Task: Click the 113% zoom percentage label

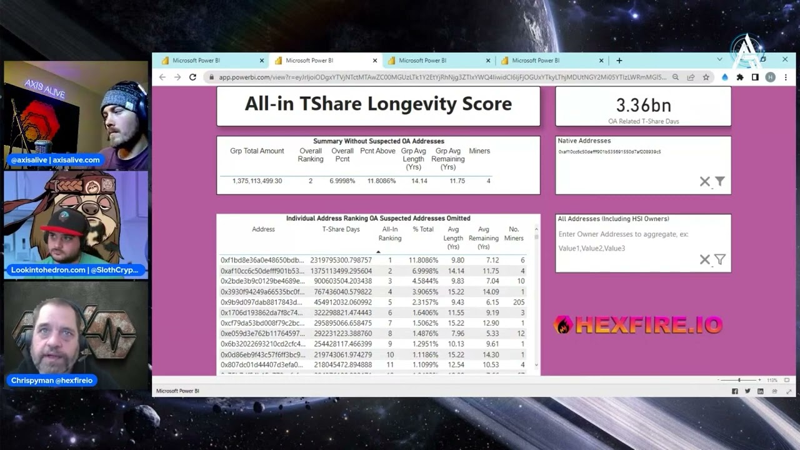Action: coord(771,380)
